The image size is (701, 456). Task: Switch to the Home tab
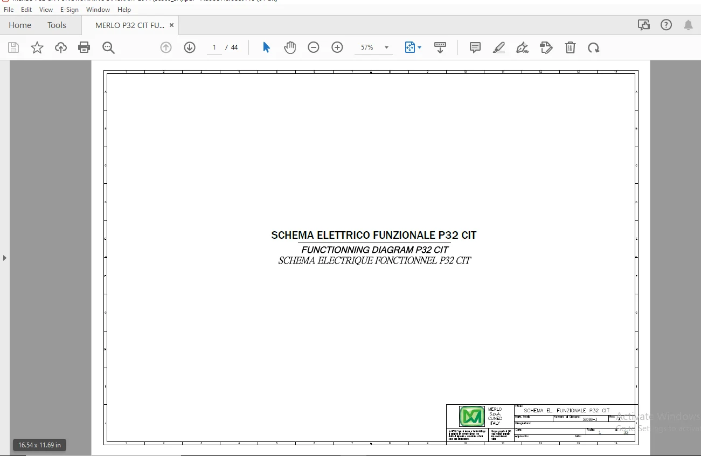tap(20, 25)
